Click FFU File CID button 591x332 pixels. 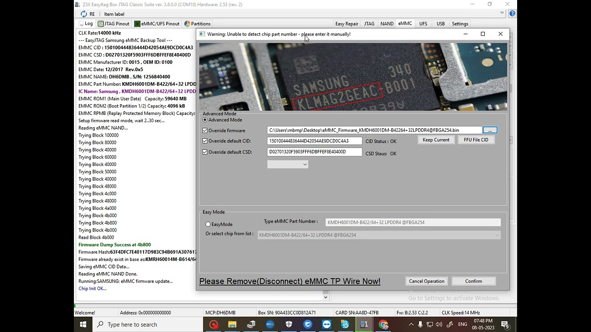476,140
